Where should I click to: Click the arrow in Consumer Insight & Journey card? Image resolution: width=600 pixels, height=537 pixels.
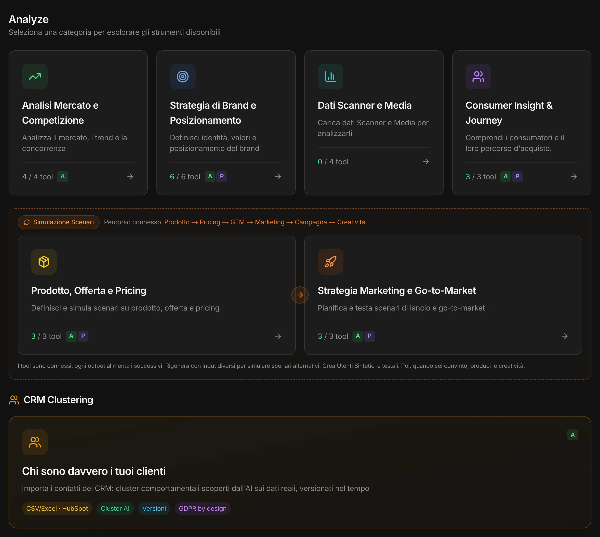[574, 177]
